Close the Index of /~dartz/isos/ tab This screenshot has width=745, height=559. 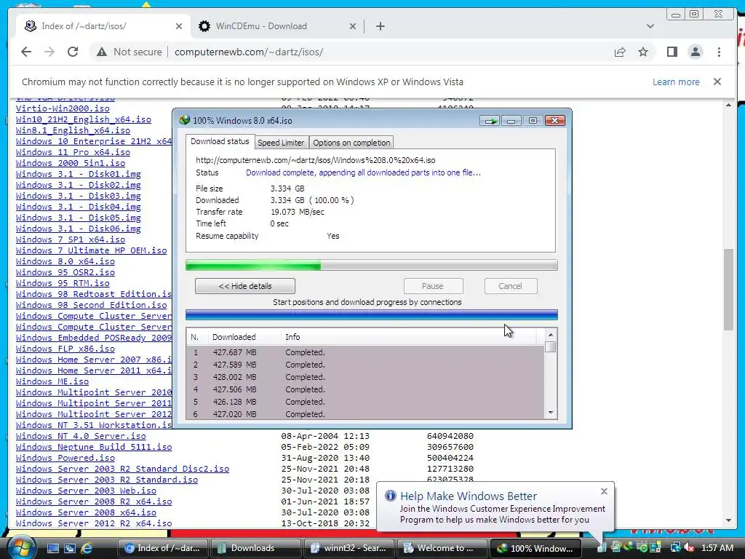pos(179,26)
